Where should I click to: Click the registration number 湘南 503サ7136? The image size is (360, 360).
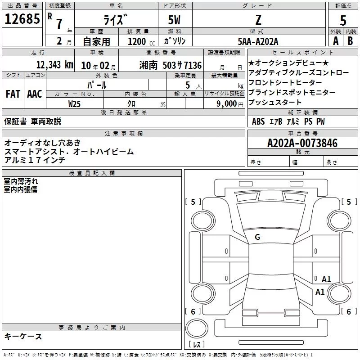pyautogui.click(x=170, y=65)
